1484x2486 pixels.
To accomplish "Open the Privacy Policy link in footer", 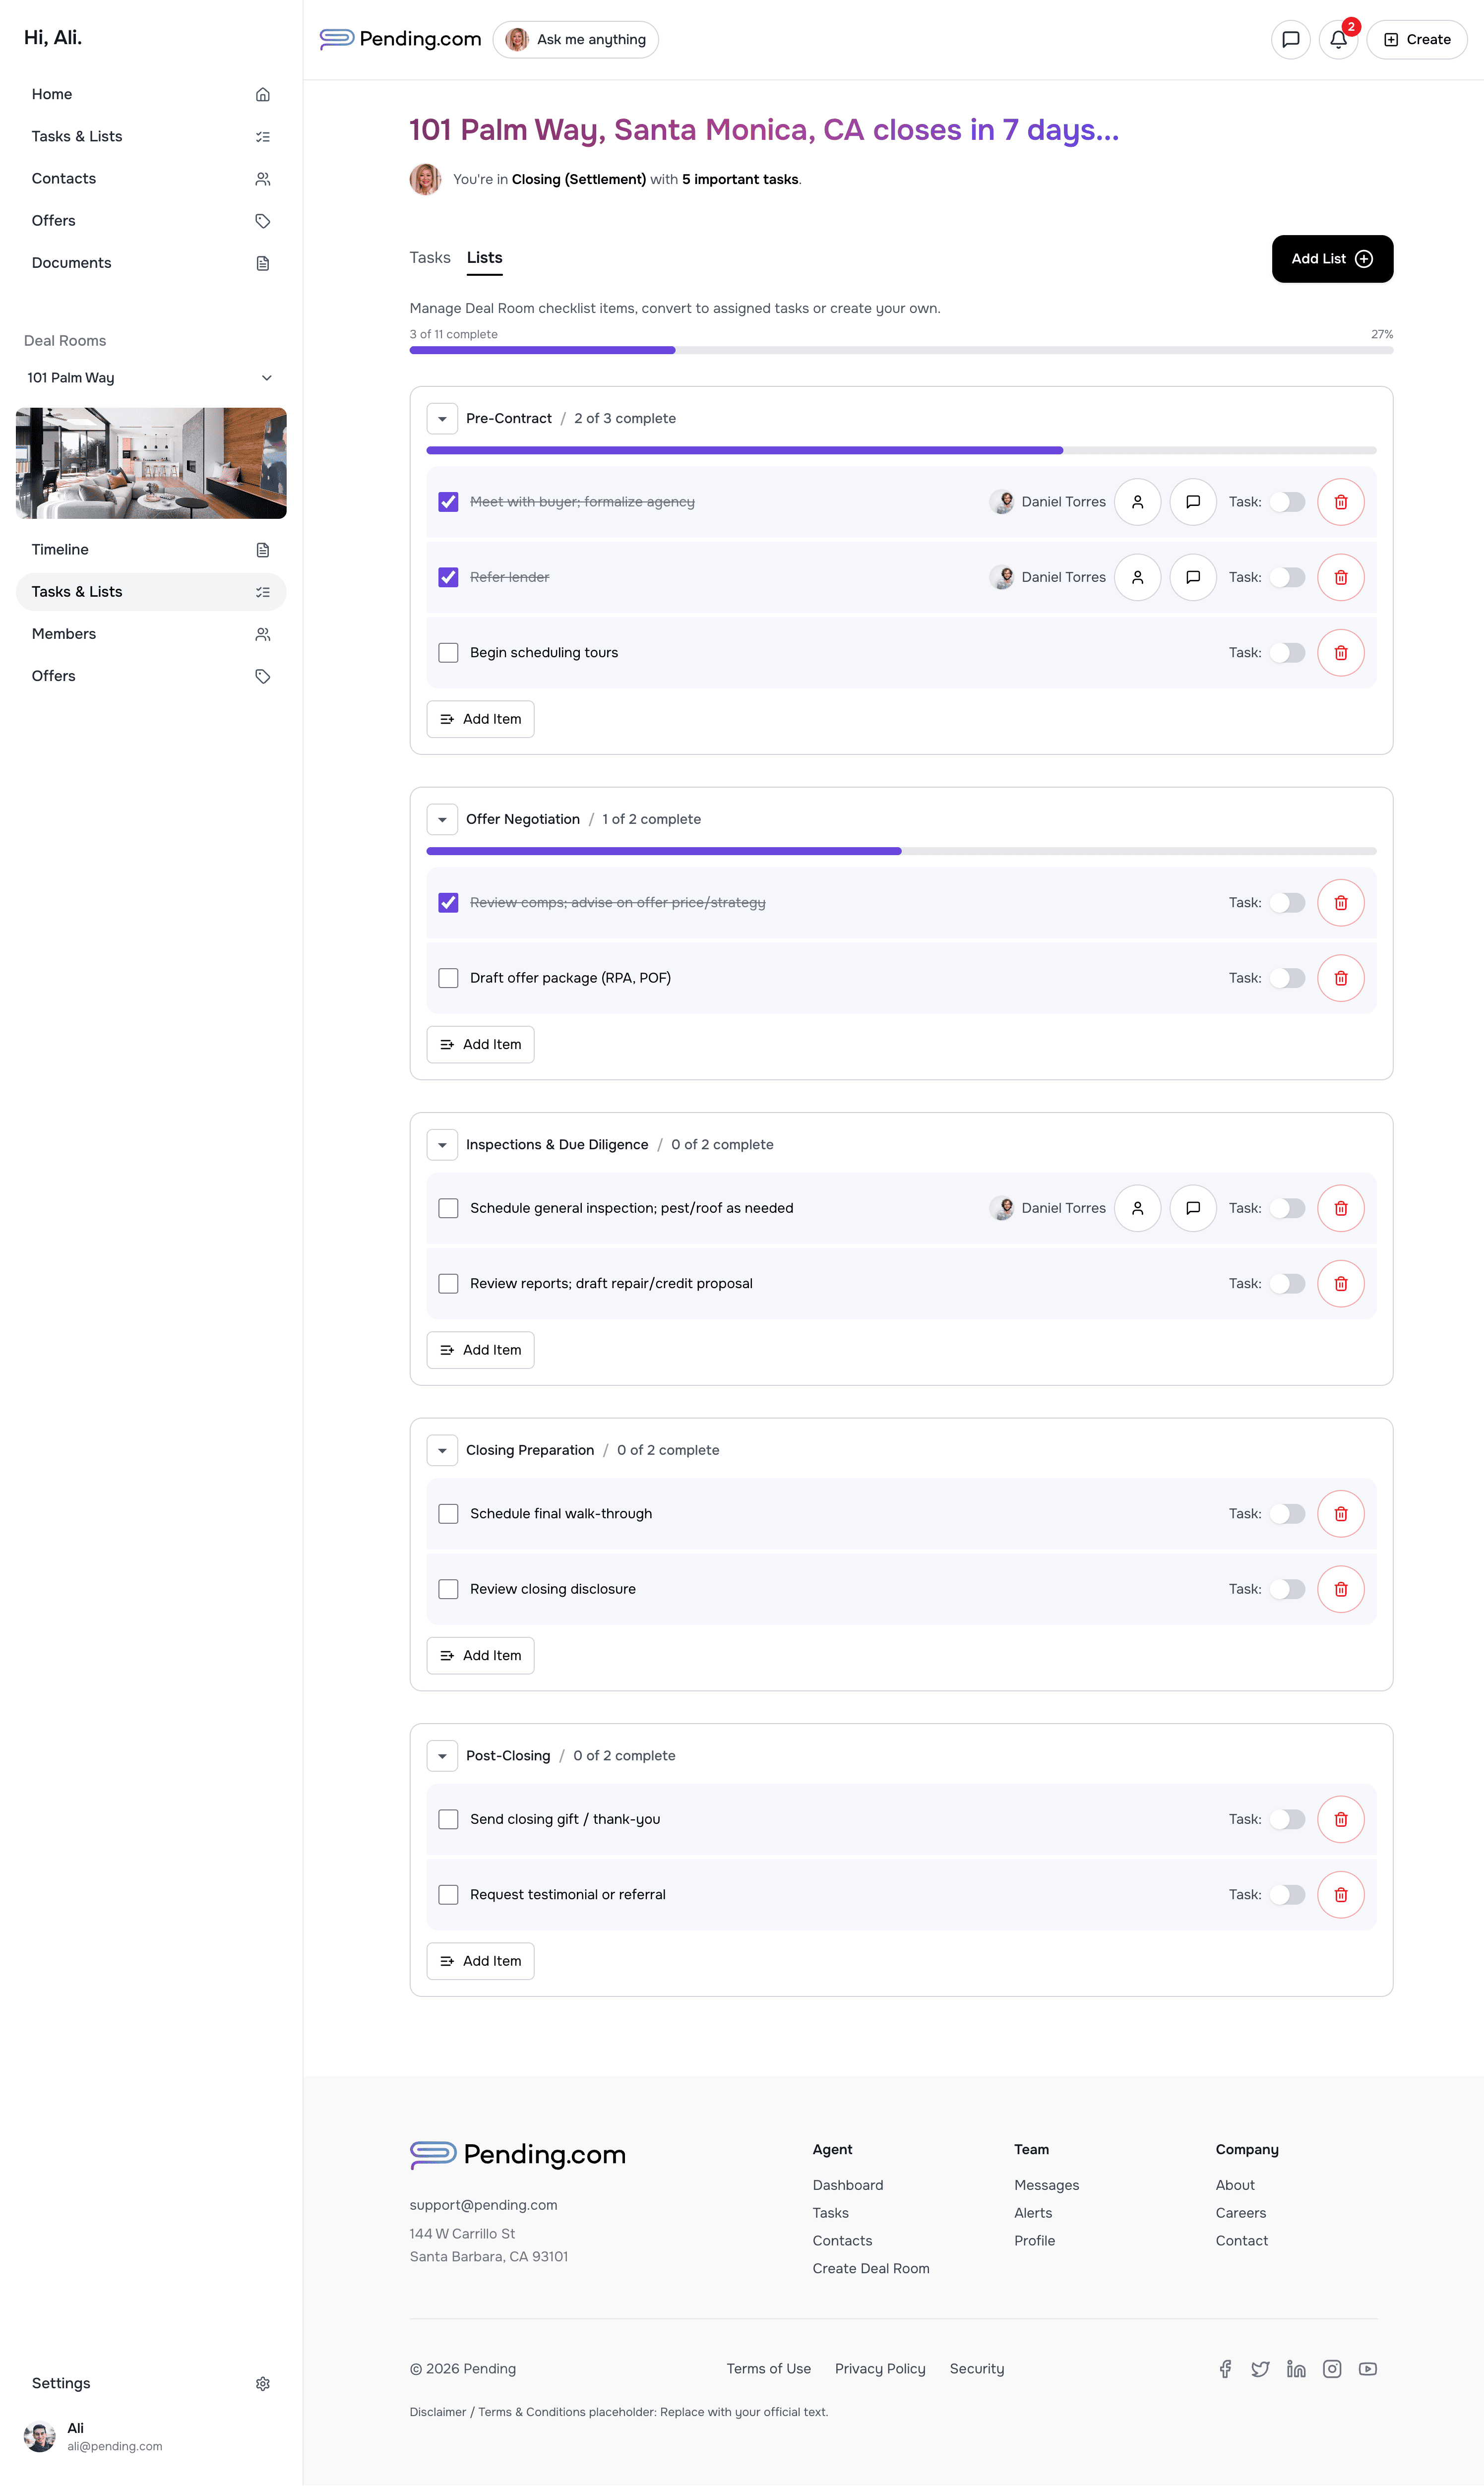I will [880, 2369].
